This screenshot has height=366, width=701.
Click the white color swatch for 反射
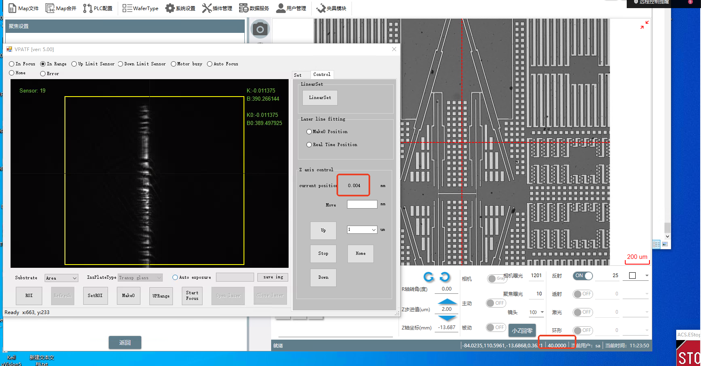(x=632, y=276)
